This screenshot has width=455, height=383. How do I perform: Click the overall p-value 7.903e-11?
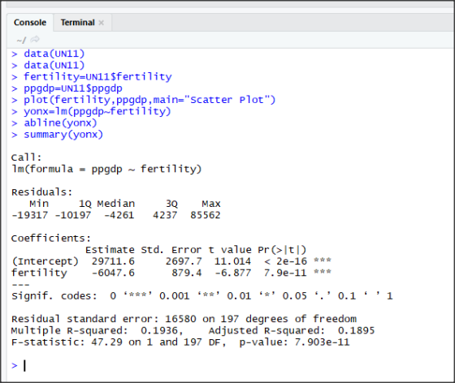(322, 342)
